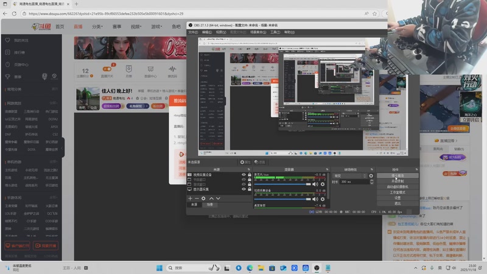Open Douyu 分类 navigation dropdown
Image resolution: width=487 pixels, height=274 pixels.
coord(97,27)
